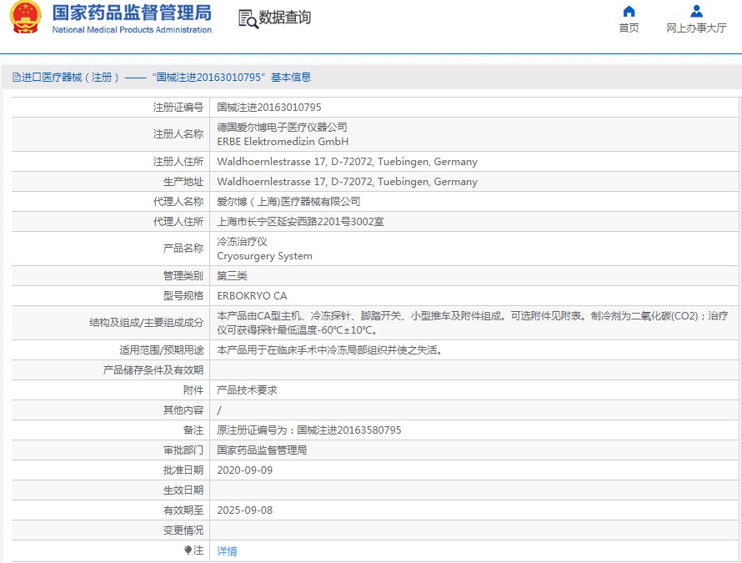This screenshot has height=563, width=742.
Task: Click National Medical Products Administration subtitle
Action: pyautogui.click(x=132, y=30)
